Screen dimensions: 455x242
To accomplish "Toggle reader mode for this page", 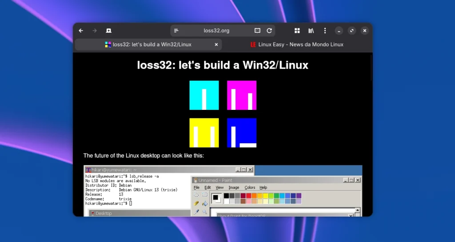I will [x=257, y=31].
